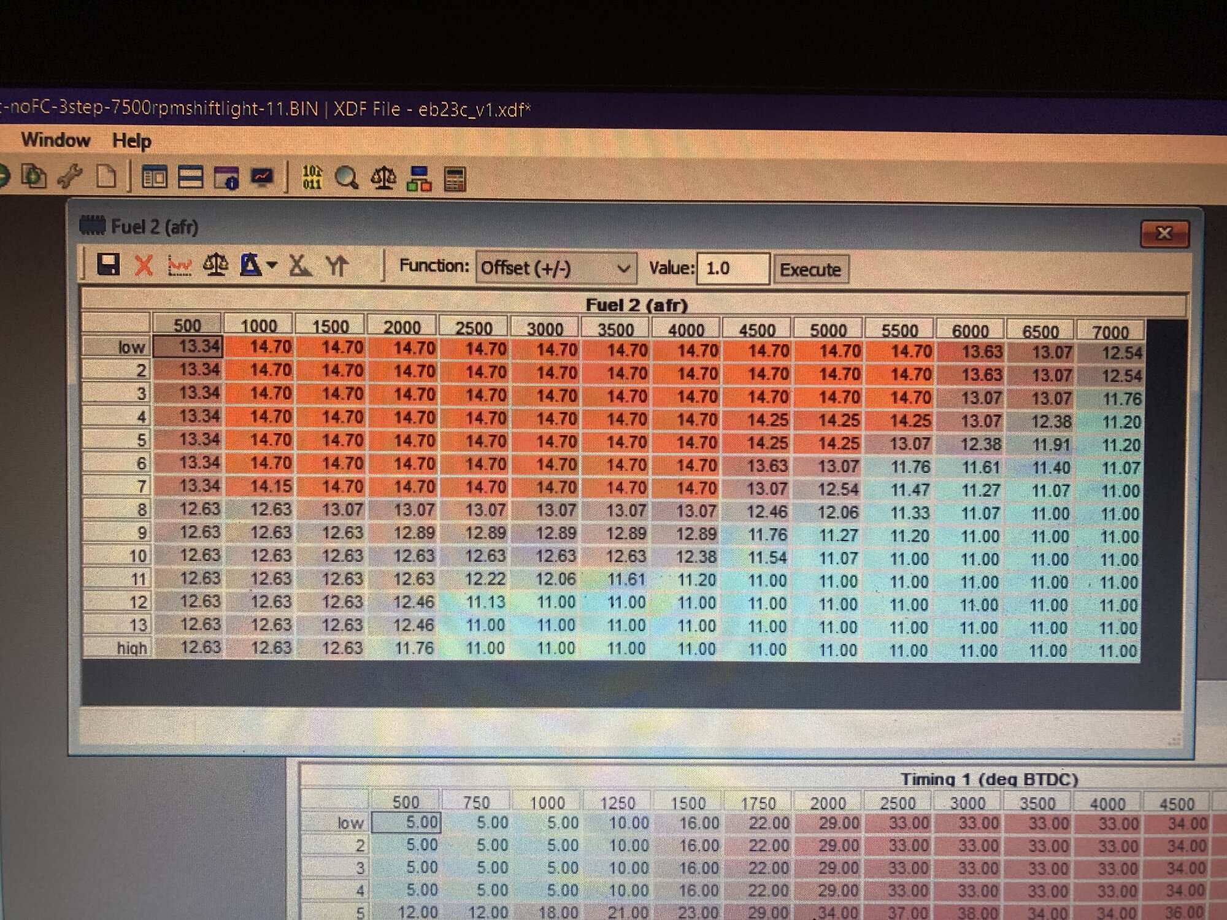Open the window with info badge icon
1227x920 pixels.
pyautogui.click(x=226, y=178)
